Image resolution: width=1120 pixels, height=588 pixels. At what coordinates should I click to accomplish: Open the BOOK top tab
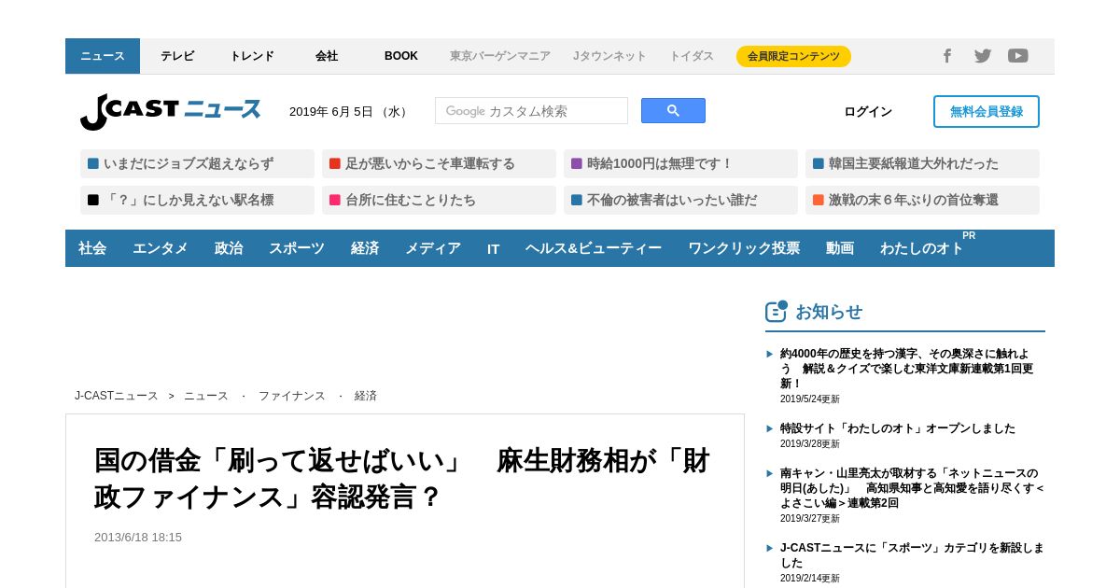point(401,56)
